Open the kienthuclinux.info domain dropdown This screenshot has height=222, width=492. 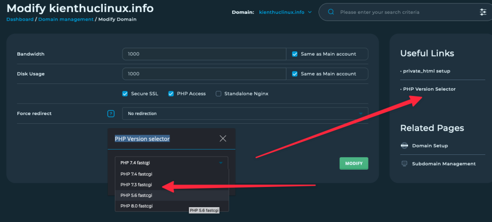pos(285,12)
